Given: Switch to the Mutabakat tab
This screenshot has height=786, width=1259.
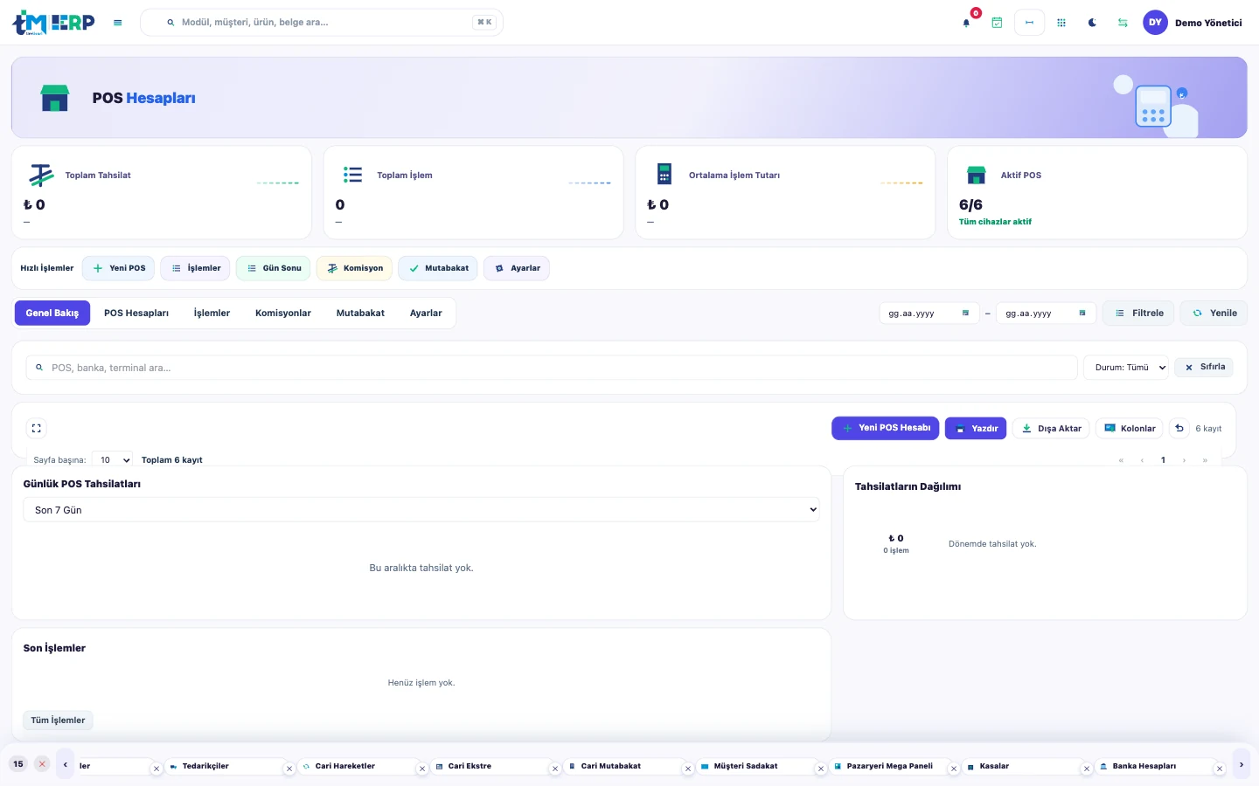Looking at the screenshot, I should pos(360,313).
